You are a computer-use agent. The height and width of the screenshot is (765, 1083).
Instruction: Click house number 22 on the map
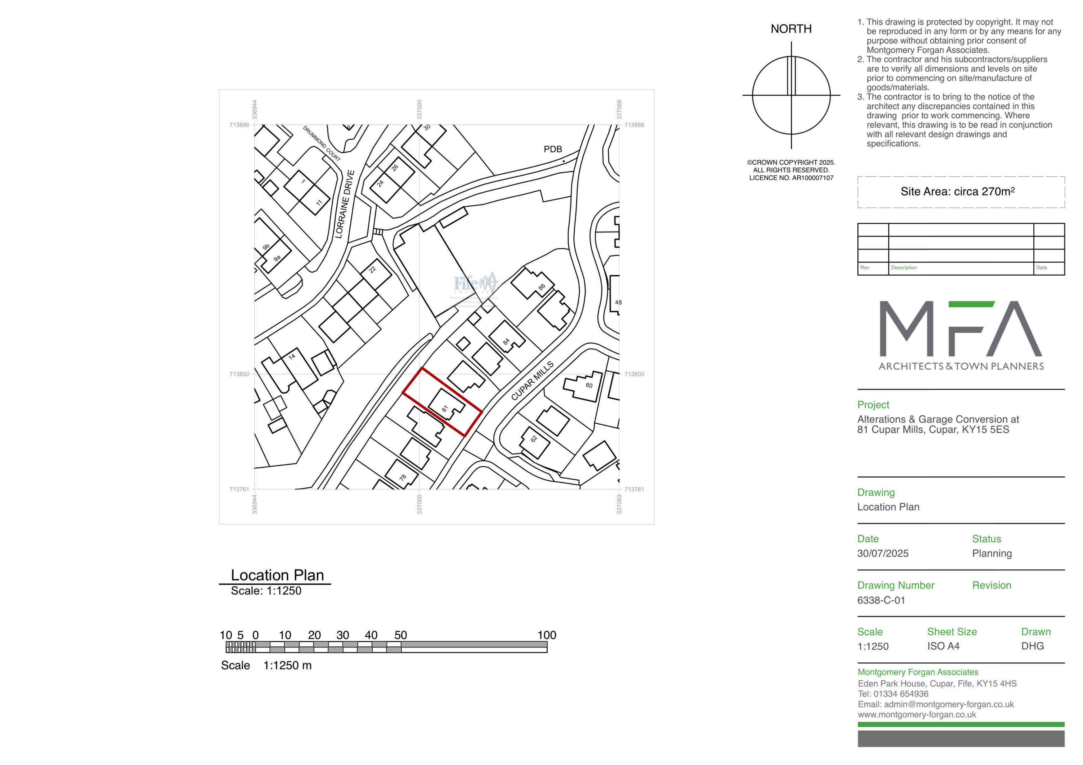tap(372, 270)
